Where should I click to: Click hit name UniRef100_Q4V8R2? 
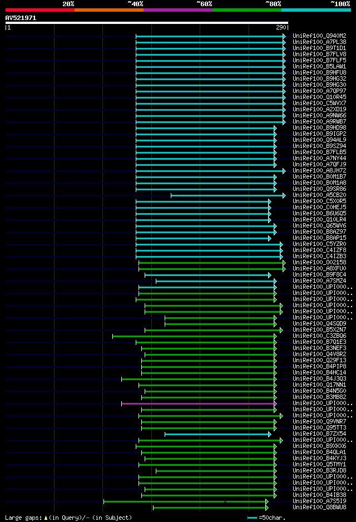pos(319,354)
